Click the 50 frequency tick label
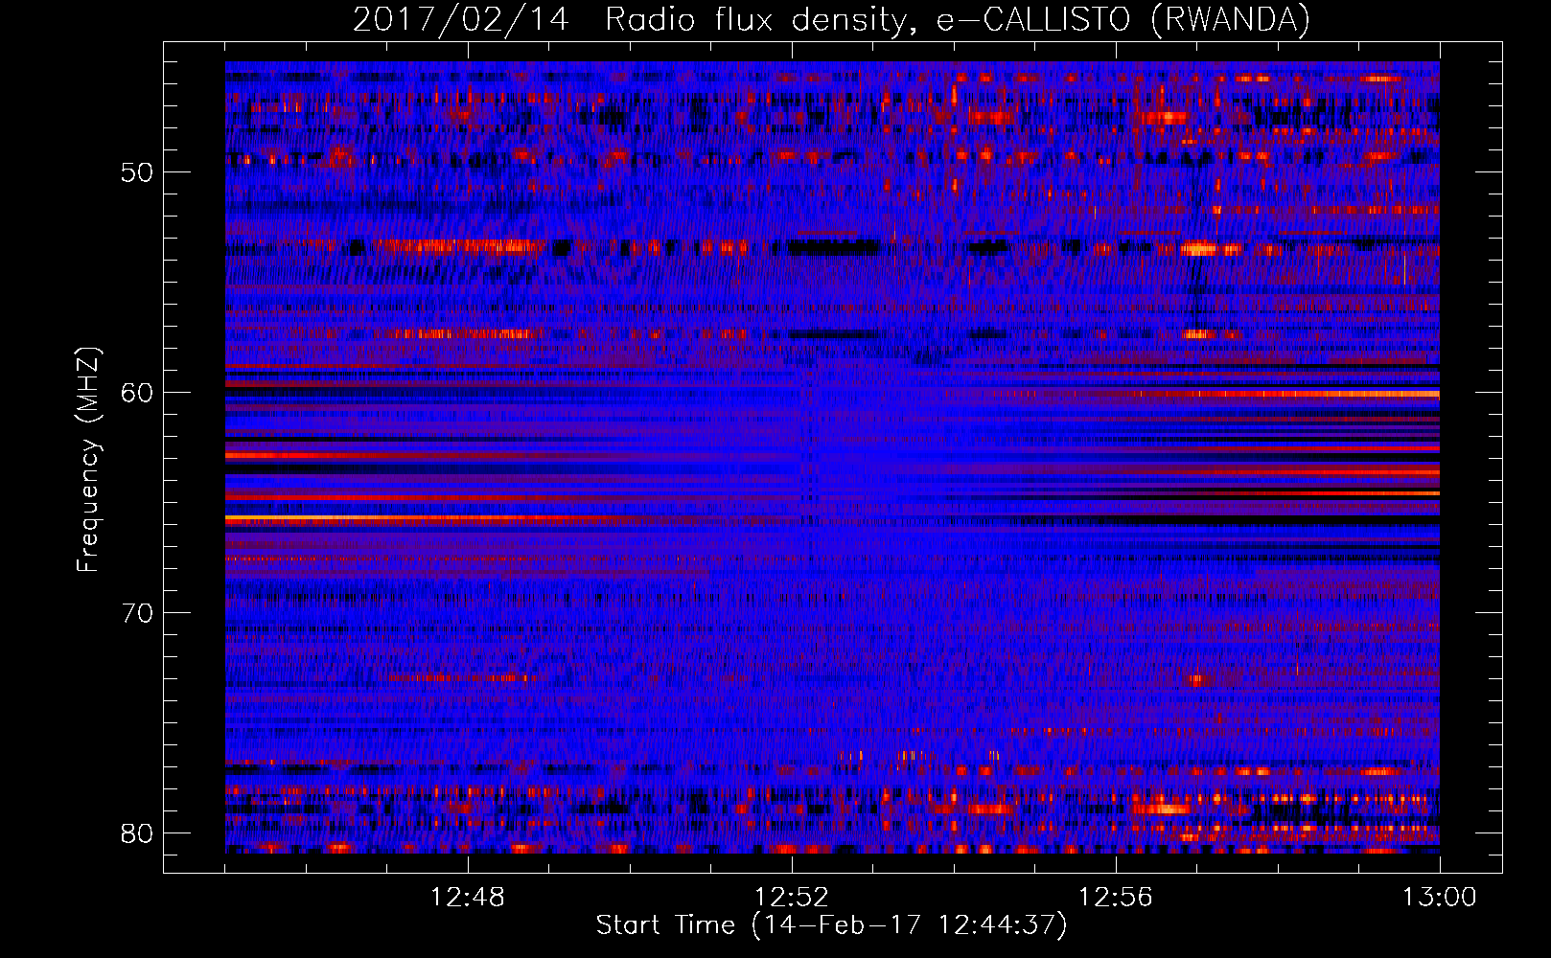Viewport: 1551px width, 958px height. (138, 173)
